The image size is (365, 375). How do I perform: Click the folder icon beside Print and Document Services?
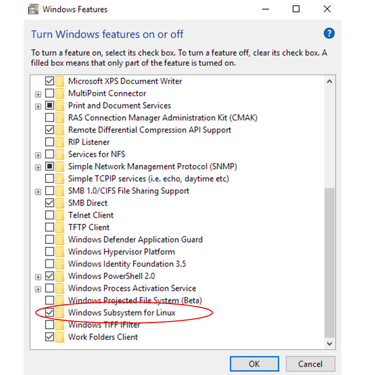click(60, 106)
